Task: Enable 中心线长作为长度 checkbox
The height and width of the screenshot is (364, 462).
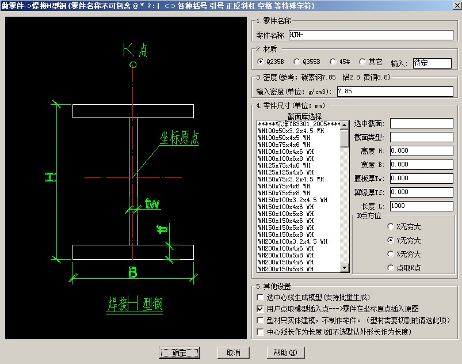Action: 261,332
